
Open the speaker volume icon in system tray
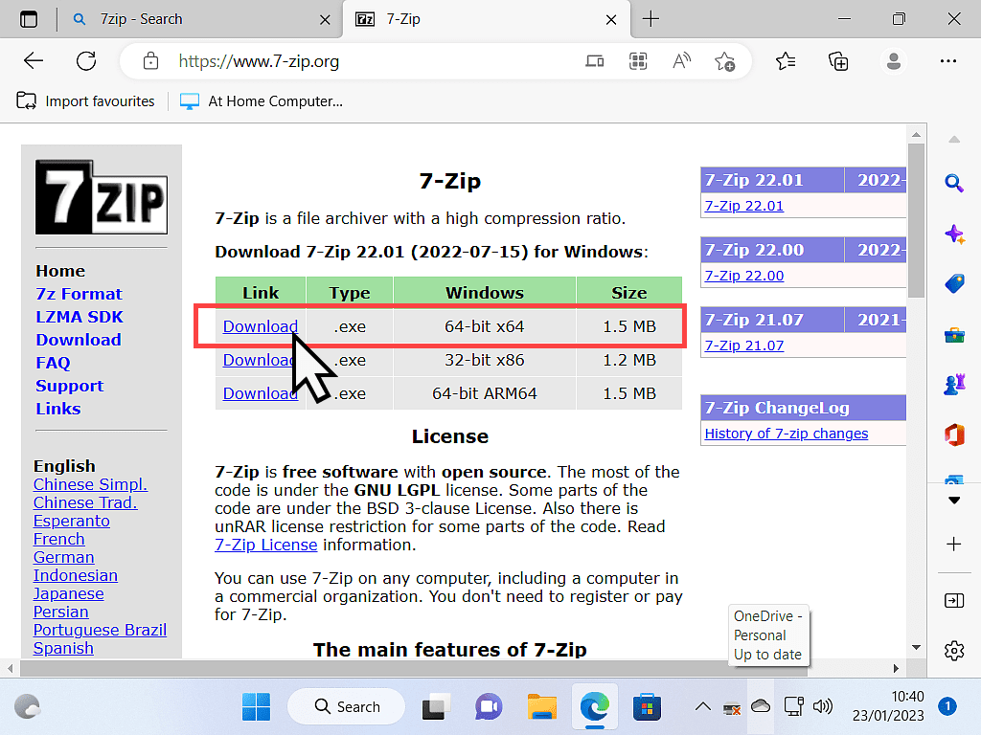coord(823,706)
